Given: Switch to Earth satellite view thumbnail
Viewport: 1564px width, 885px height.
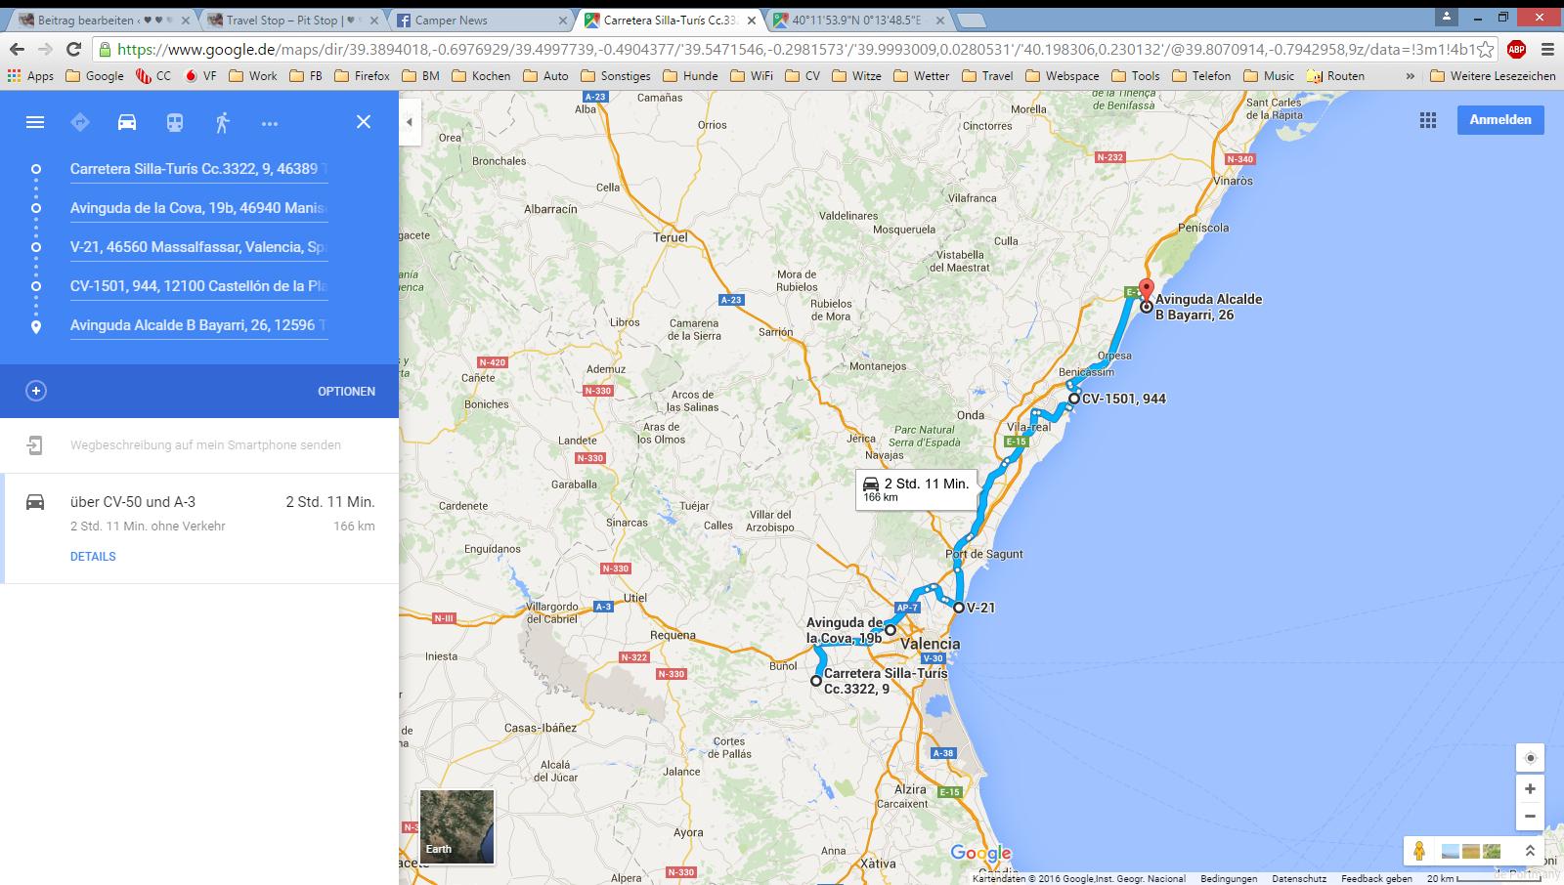Looking at the screenshot, I should click(456, 826).
